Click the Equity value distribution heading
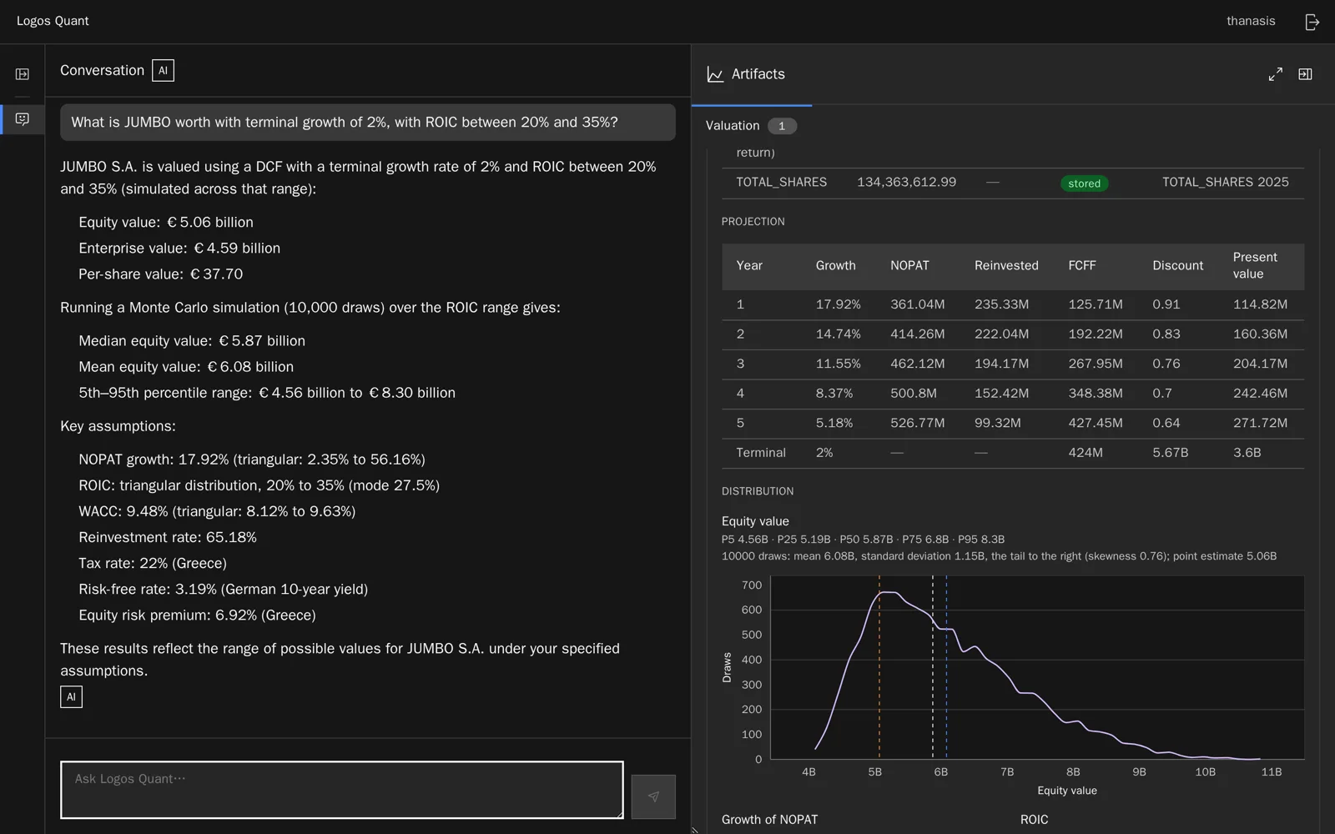 (755, 521)
